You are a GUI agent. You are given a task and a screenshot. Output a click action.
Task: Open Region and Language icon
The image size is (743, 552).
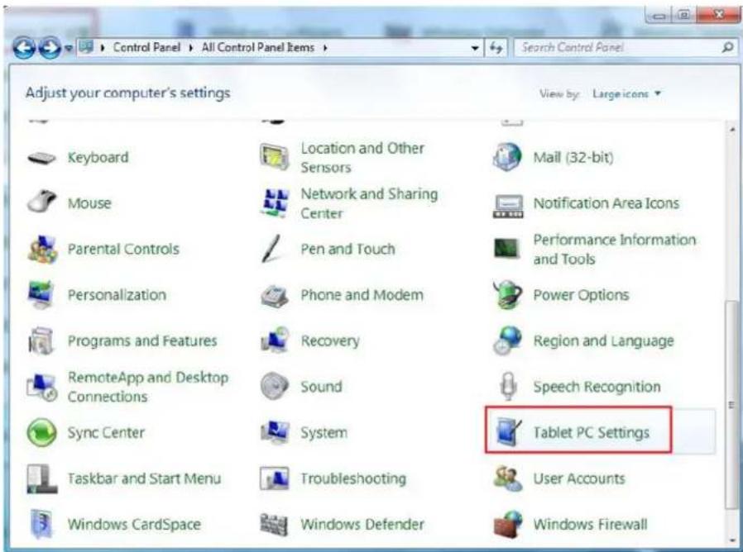[507, 340]
